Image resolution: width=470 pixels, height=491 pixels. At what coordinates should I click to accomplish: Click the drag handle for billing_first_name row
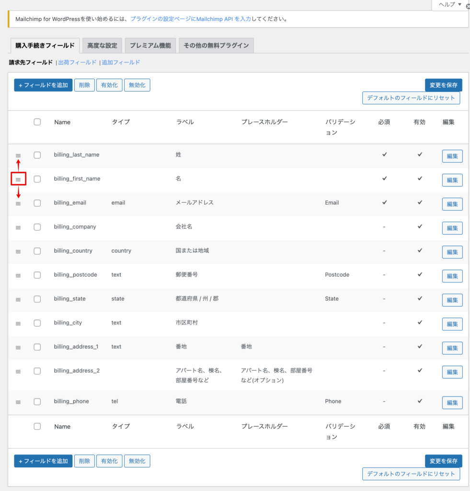tap(18, 179)
